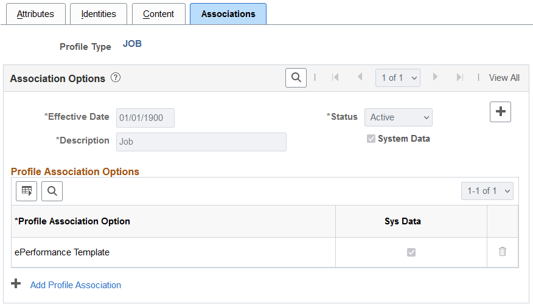Image resolution: width=533 pixels, height=304 pixels.
Task: Toggle the System Data checkbox
Action: pos(371,139)
